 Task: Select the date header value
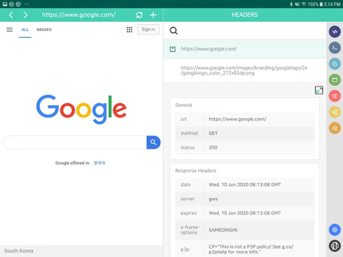pyautogui.click(x=245, y=185)
